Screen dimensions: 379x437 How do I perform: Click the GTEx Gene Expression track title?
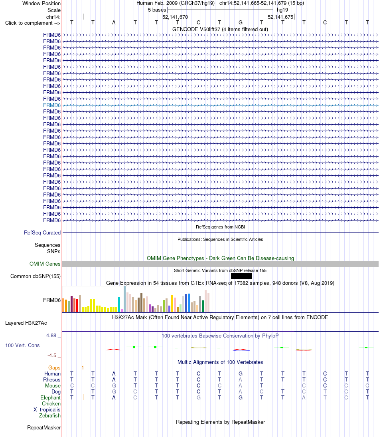tap(220, 283)
